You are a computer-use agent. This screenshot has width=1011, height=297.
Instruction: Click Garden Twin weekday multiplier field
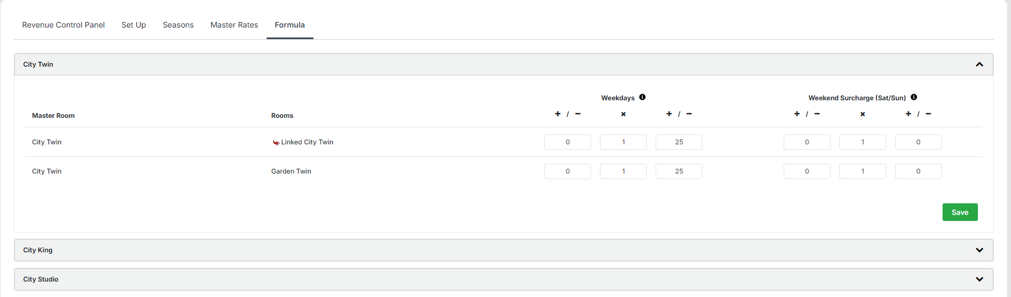623,171
